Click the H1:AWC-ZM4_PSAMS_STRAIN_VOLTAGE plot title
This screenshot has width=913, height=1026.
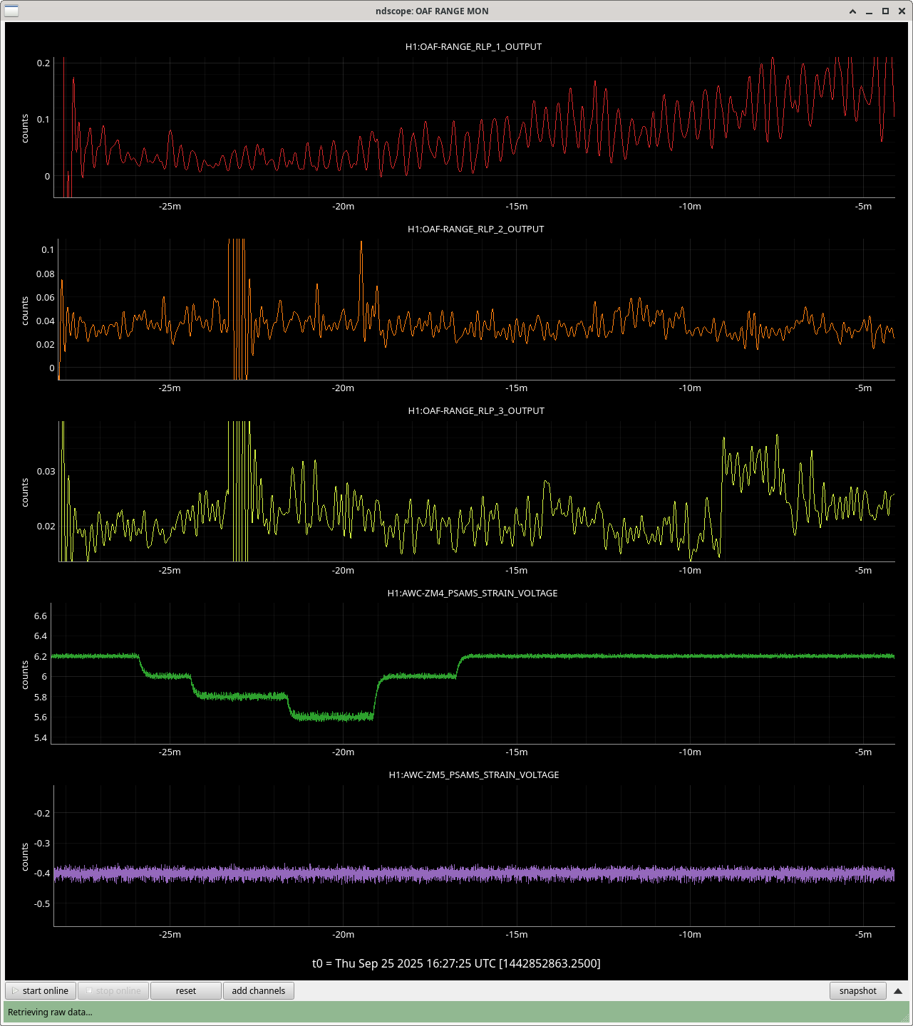(473, 594)
